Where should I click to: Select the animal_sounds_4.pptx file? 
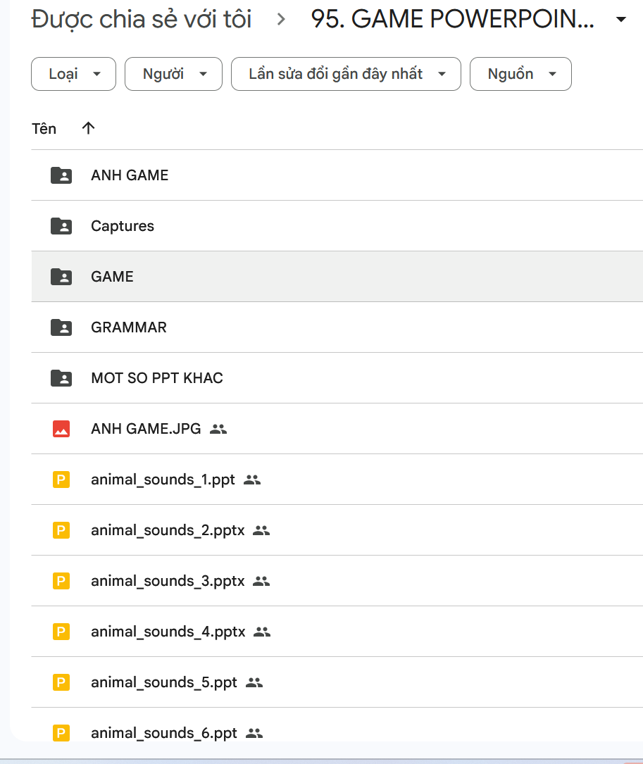[168, 632]
